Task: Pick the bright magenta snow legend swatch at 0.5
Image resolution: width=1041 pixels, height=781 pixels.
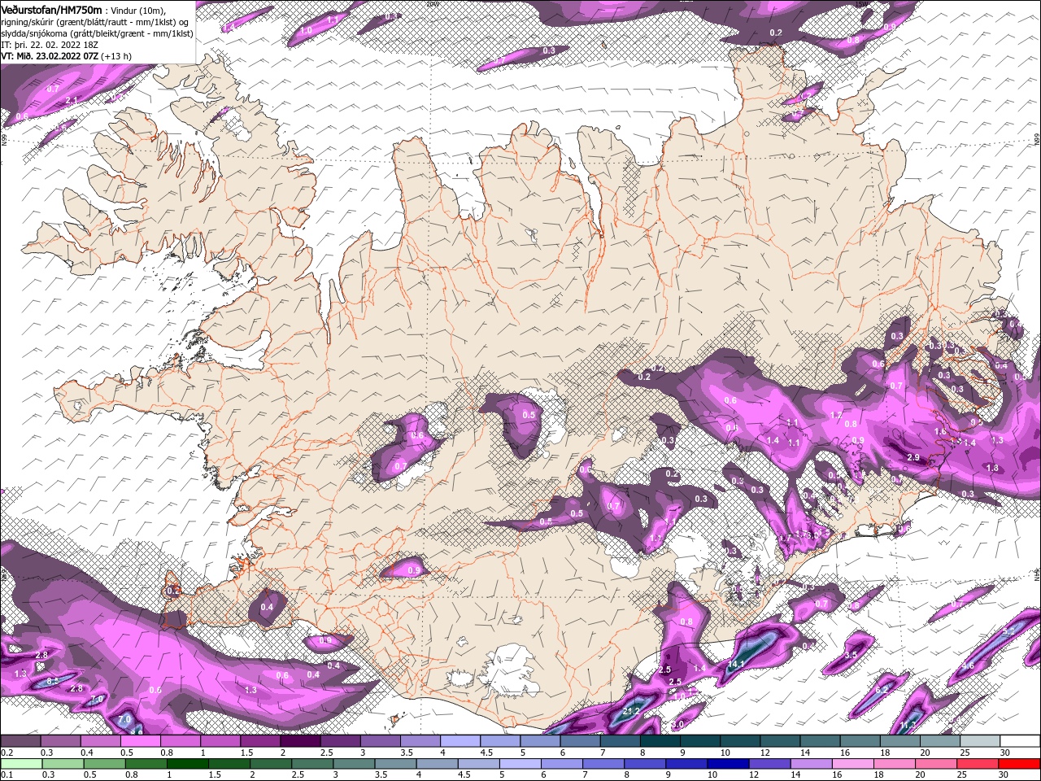Action: pyautogui.click(x=140, y=741)
